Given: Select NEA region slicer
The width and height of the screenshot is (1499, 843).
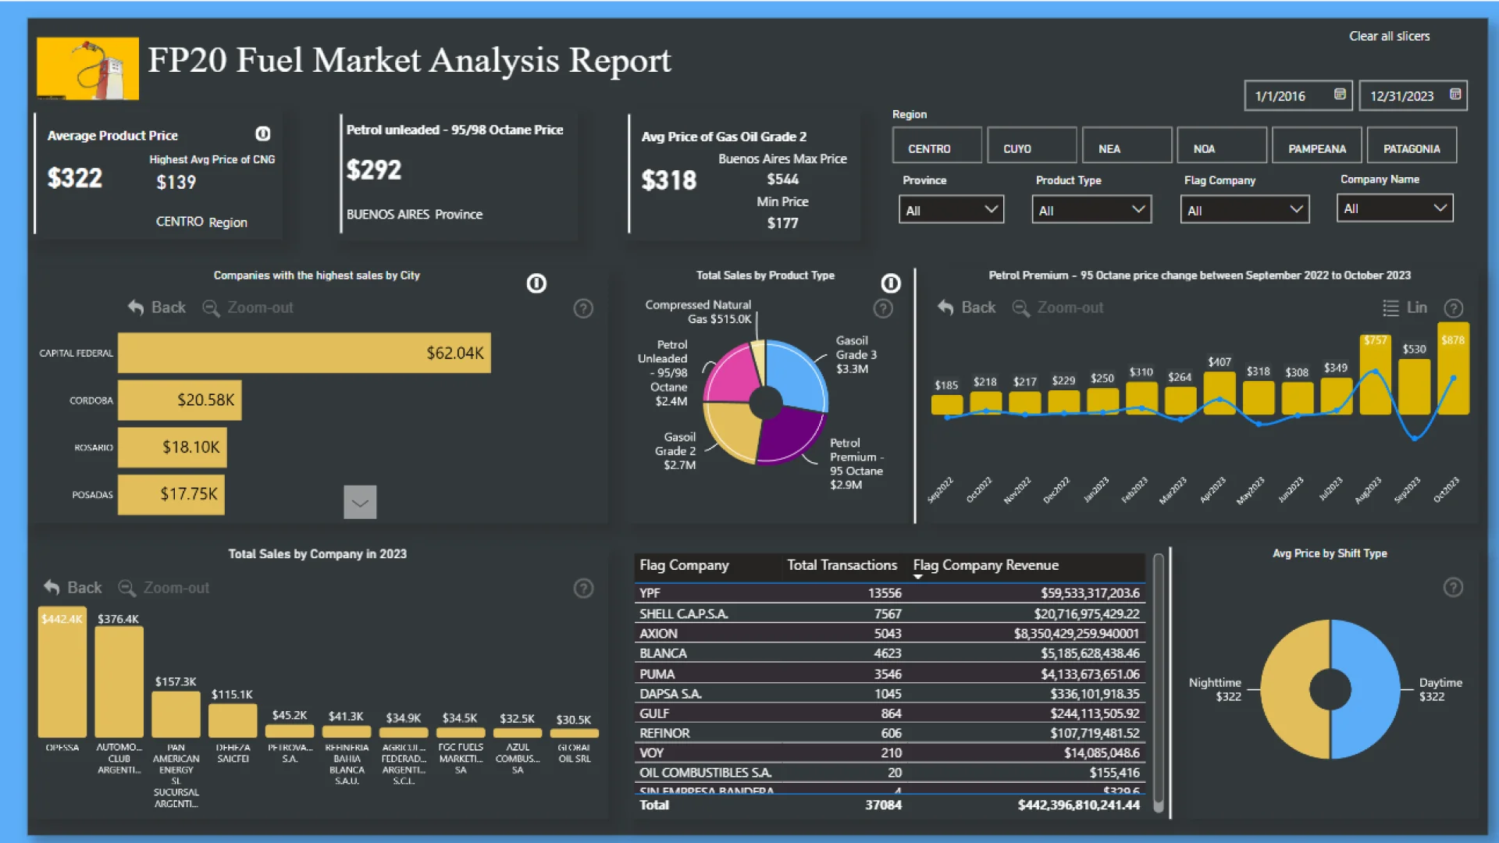Looking at the screenshot, I should tap(1127, 145).
